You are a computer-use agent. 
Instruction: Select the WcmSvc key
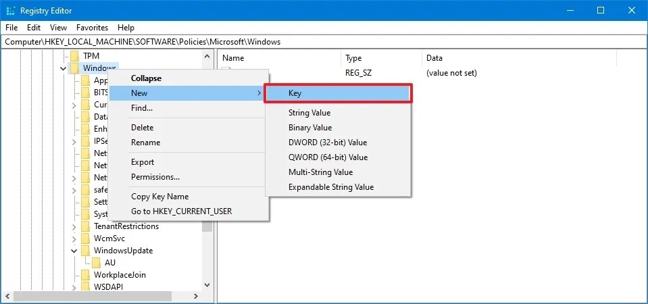click(109, 238)
